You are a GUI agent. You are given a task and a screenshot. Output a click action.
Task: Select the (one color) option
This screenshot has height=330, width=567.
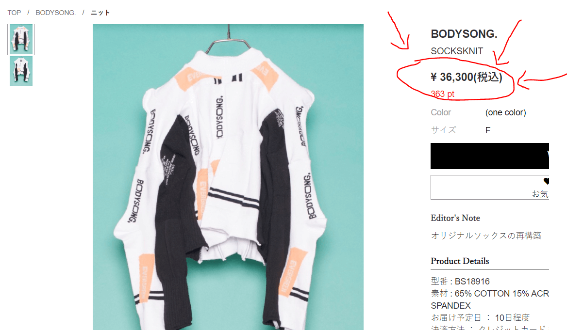505,112
